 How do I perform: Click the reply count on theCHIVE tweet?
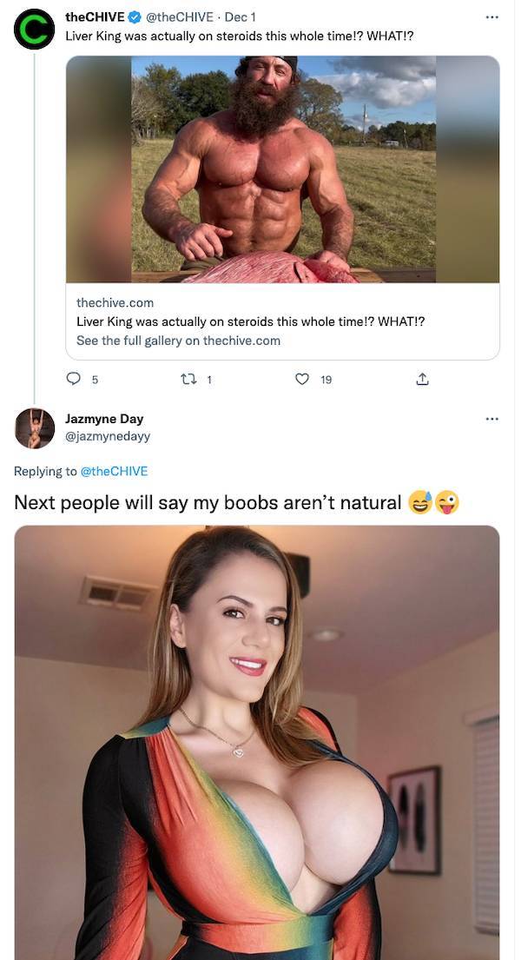click(x=92, y=380)
